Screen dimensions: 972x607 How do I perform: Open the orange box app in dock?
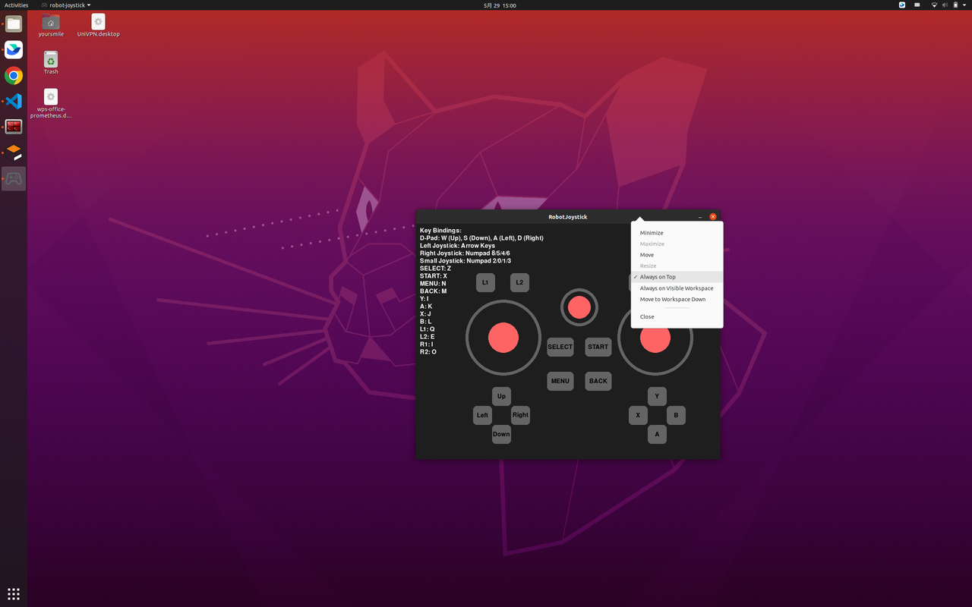click(14, 153)
